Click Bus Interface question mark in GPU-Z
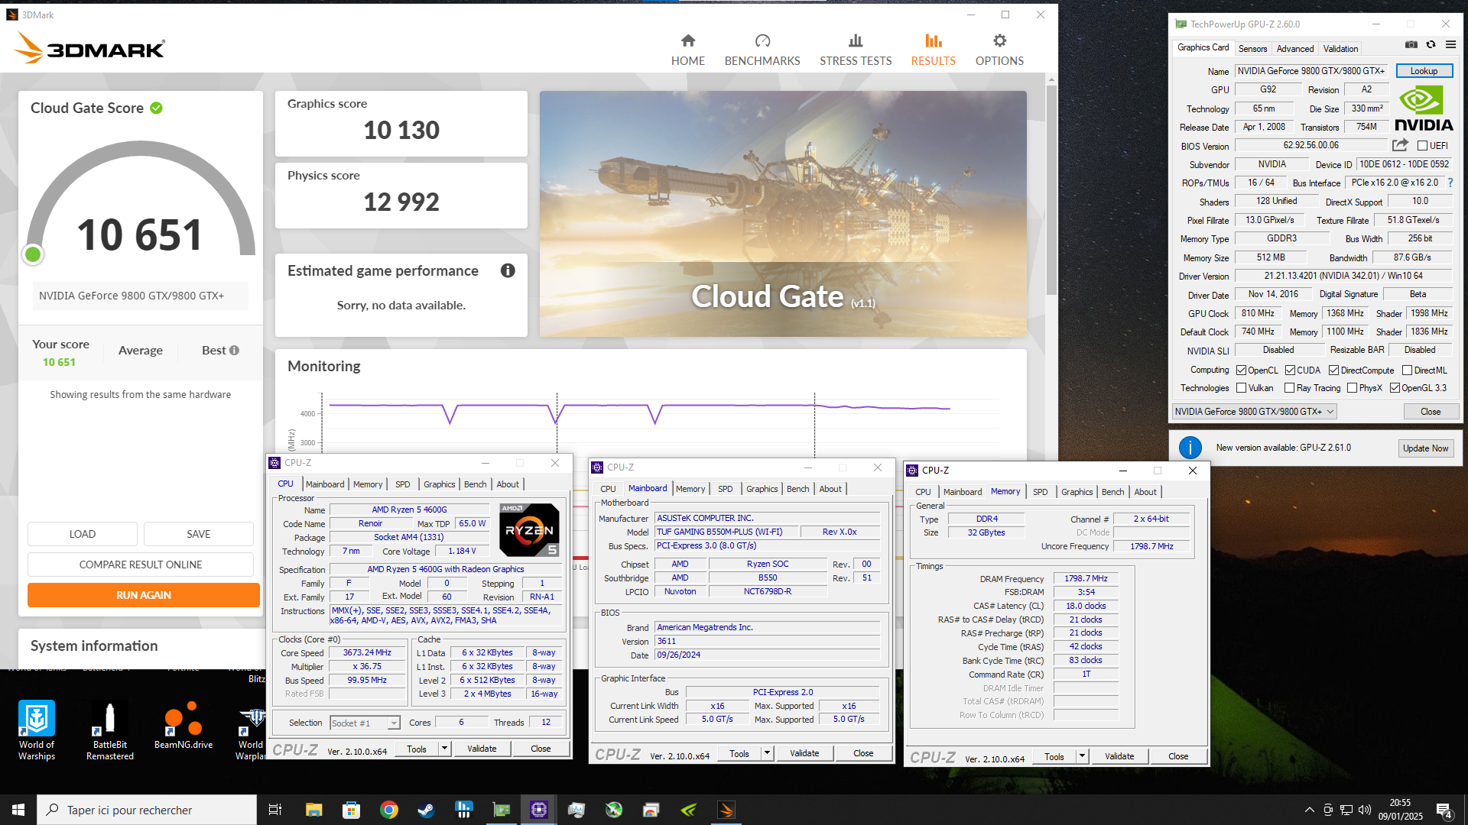1468x825 pixels. (1450, 183)
